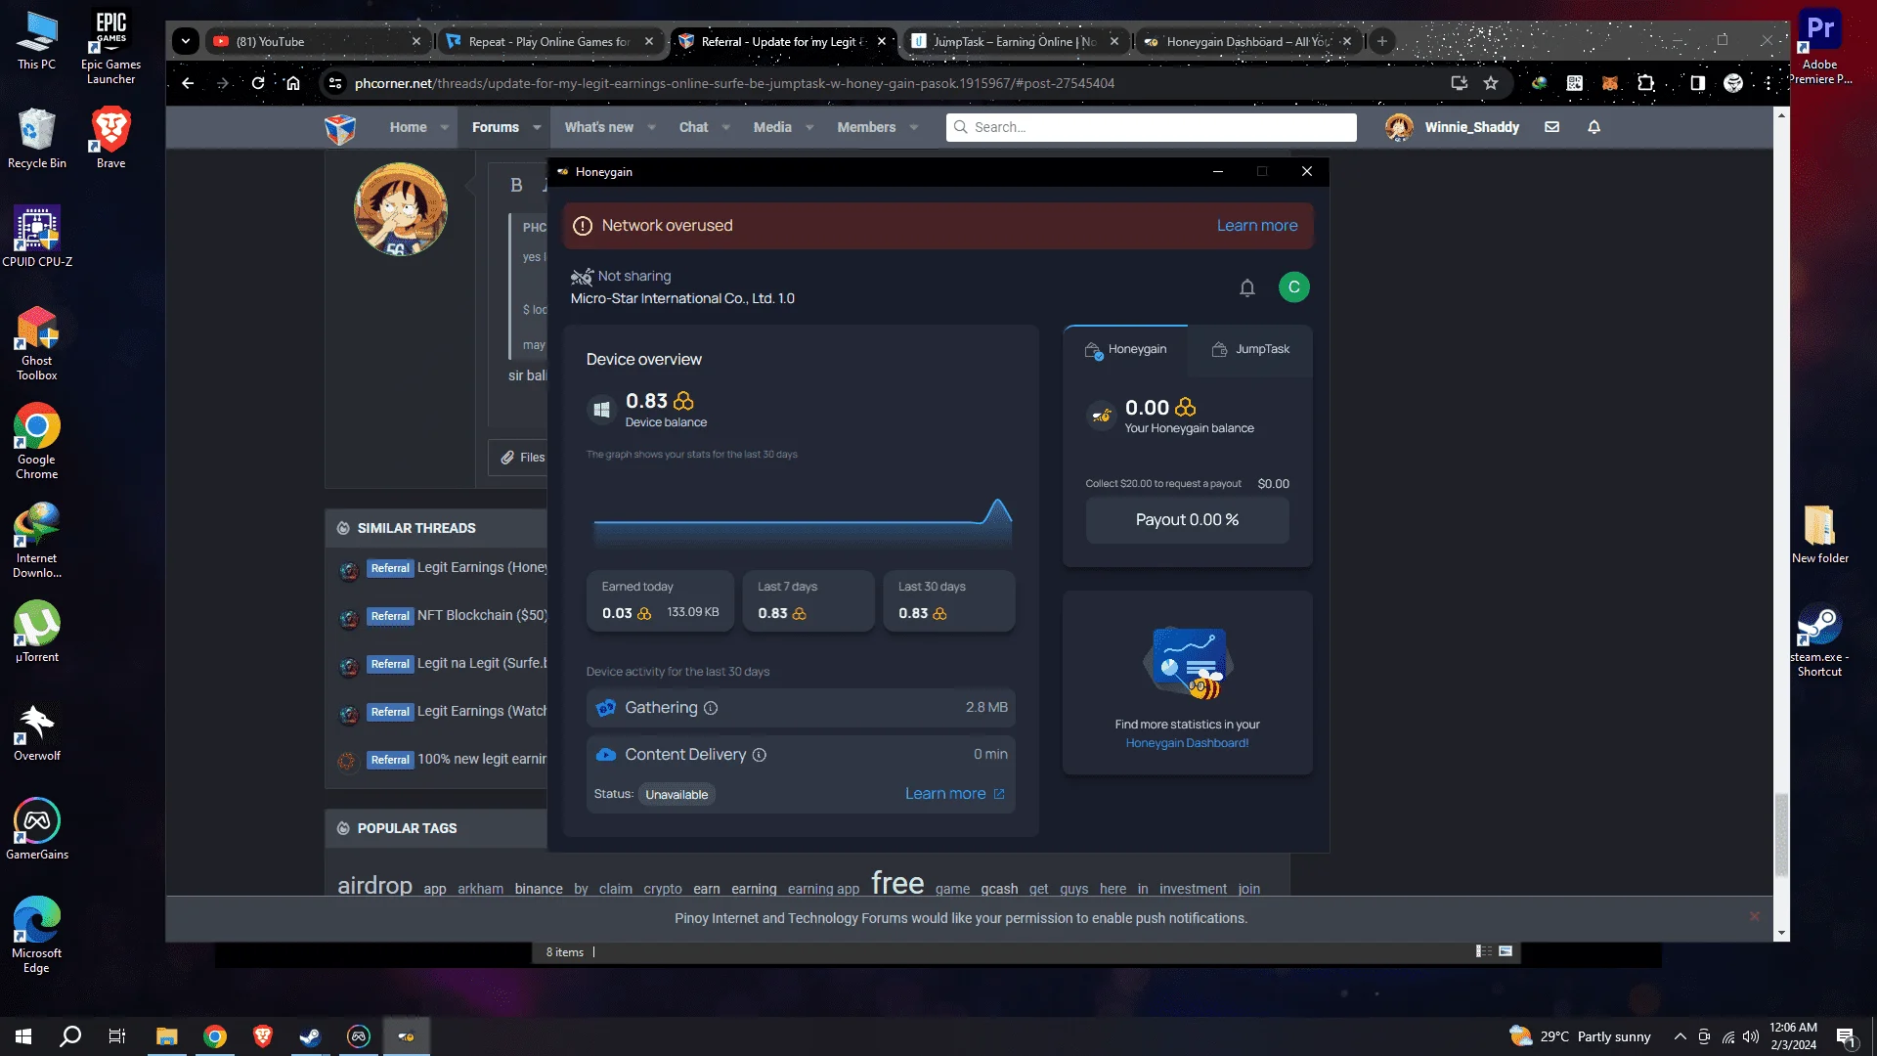Select GamerGains desktop shortcut
1877x1056 pixels.
[x=37, y=829]
